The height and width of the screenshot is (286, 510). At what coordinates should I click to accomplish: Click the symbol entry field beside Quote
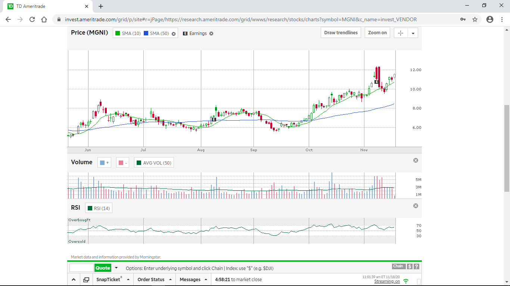click(81, 268)
